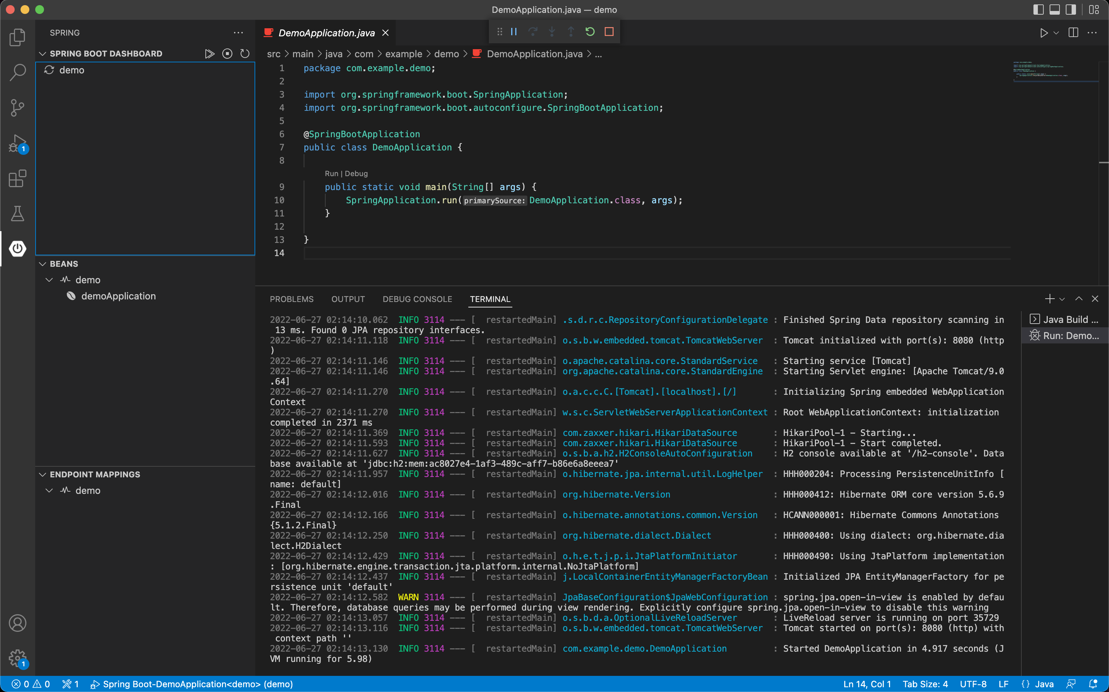Close the DemoApplication.java tab
Screen dimensions: 1109x692
[x=385, y=33]
